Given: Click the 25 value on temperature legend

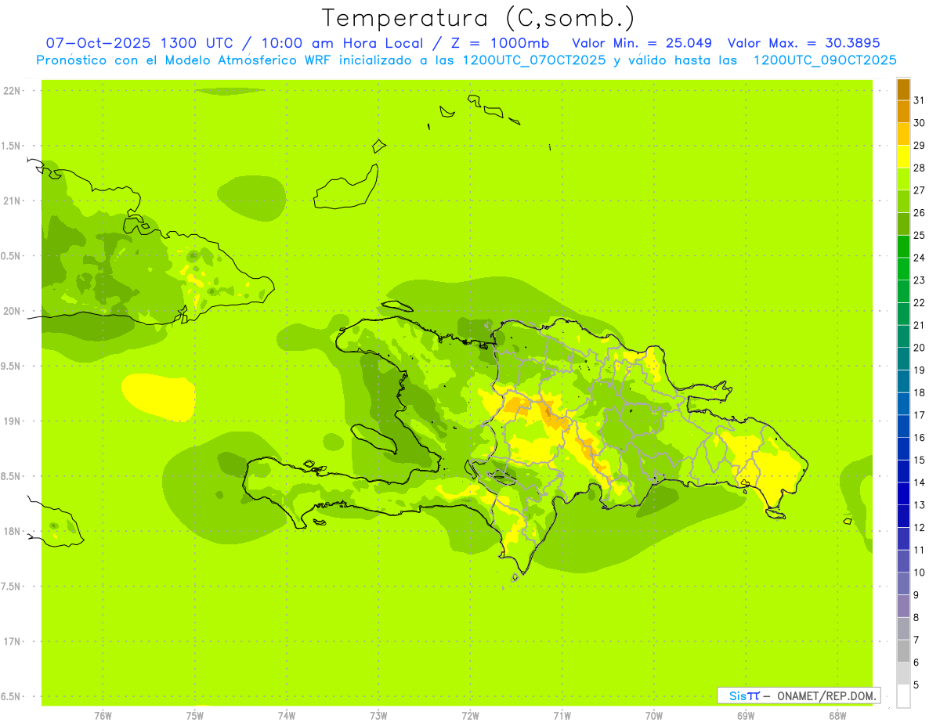Looking at the screenshot, I should tap(919, 235).
